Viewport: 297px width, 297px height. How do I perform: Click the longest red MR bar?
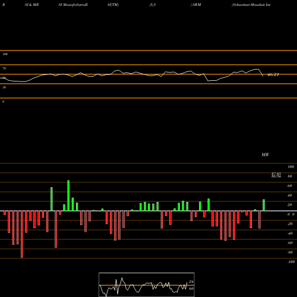22,234
